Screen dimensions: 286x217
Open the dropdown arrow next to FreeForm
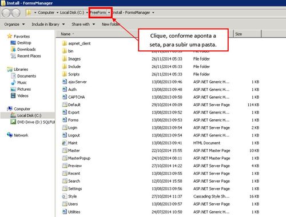[109, 13]
